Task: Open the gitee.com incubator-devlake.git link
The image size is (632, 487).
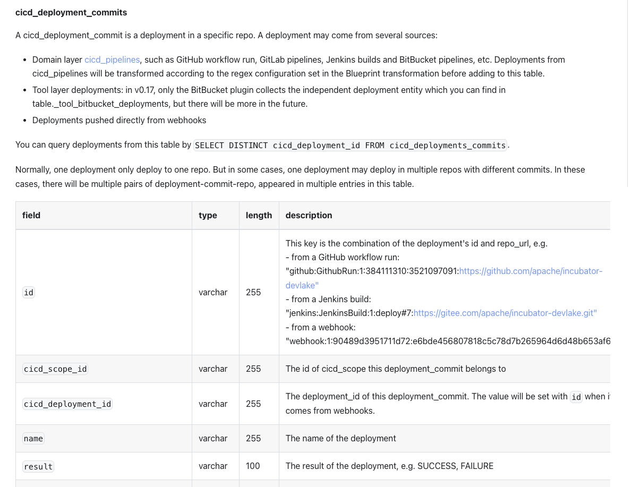Action: click(x=505, y=313)
